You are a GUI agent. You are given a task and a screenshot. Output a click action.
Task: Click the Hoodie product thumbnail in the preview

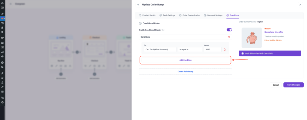252,38
